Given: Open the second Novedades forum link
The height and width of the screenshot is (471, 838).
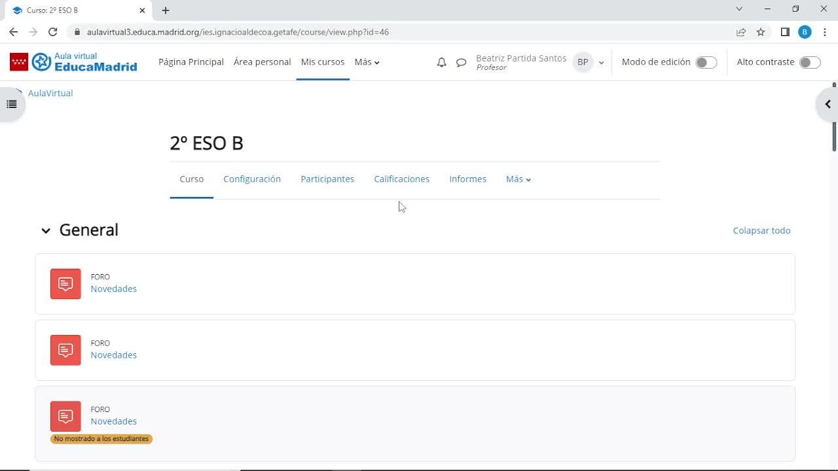Looking at the screenshot, I should tap(114, 355).
